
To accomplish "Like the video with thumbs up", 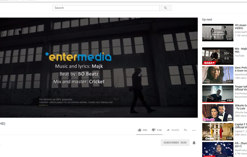I will [139, 130].
